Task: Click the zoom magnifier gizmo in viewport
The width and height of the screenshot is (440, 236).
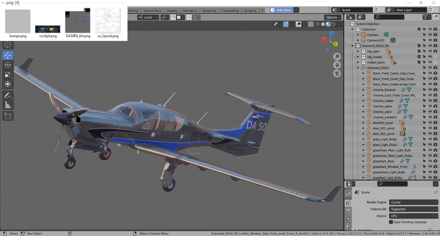Action: point(337,57)
